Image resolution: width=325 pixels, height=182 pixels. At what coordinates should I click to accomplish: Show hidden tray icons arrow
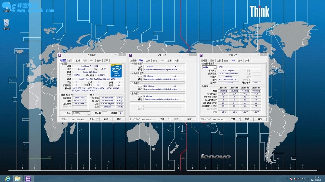pos(287,179)
